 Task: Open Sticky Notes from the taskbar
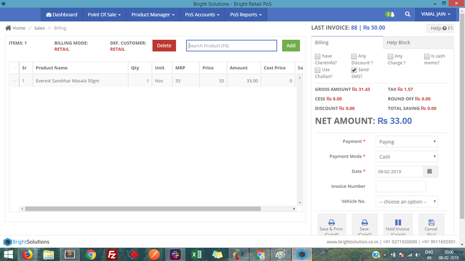pos(217,255)
